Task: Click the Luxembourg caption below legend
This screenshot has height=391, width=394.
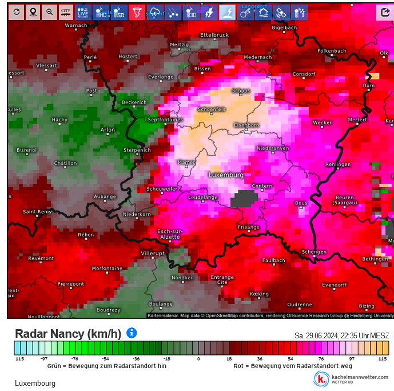Action: click(35, 383)
